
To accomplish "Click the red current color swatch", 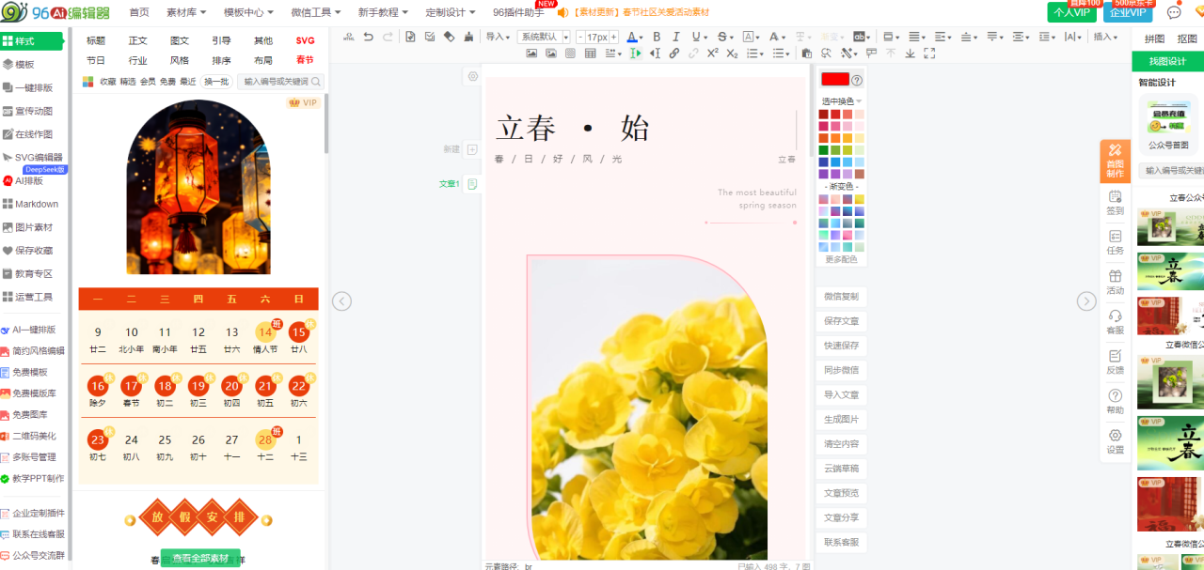I will coord(834,80).
